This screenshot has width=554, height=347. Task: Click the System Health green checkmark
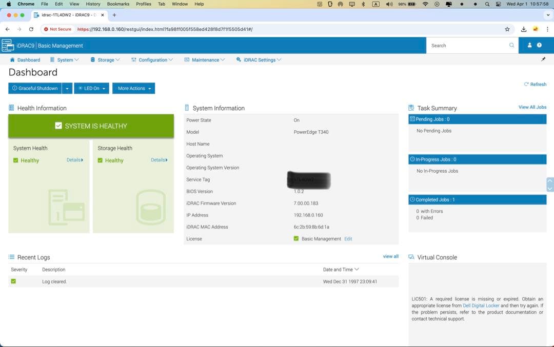15,160
